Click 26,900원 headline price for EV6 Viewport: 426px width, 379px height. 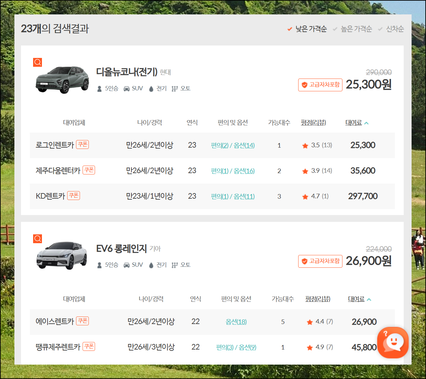[369, 261]
